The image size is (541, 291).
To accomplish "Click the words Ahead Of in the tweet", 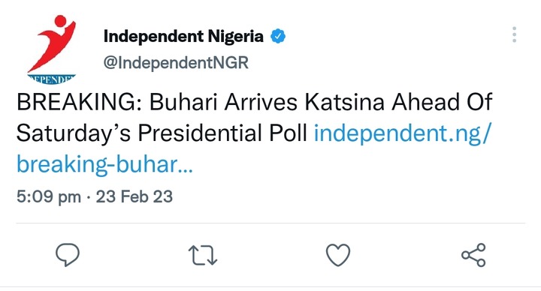I will 442,102.
